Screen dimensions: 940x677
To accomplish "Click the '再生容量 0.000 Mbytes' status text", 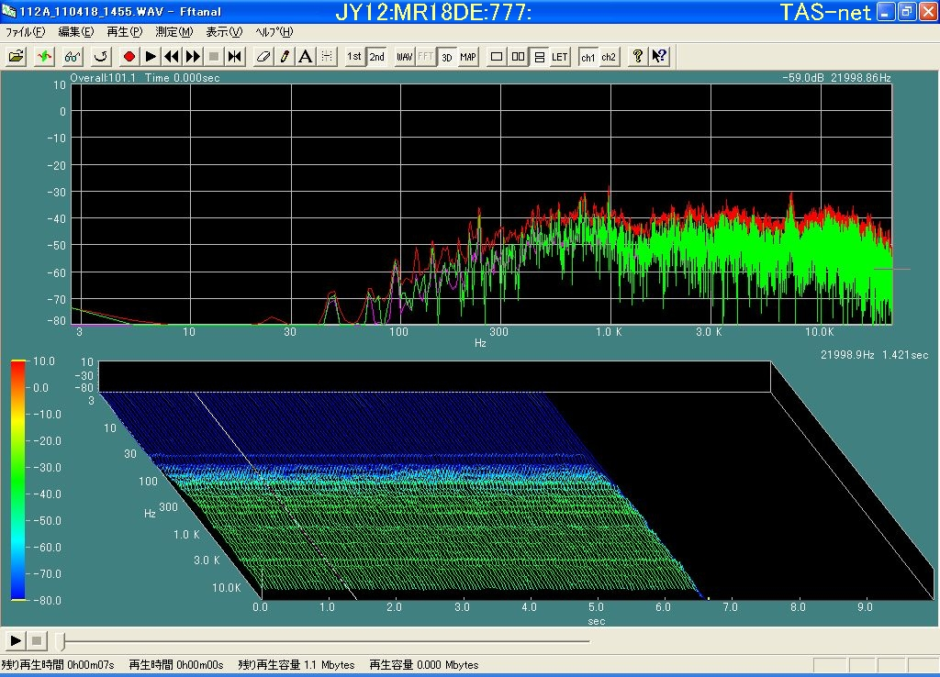I will 424,665.
